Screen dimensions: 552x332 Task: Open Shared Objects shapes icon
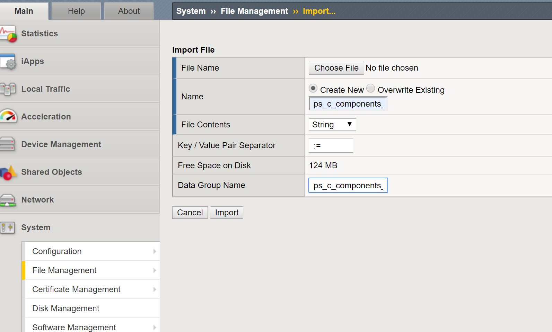pos(8,172)
